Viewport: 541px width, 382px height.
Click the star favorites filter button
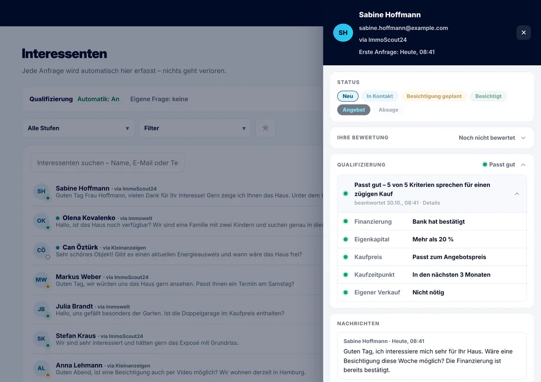click(x=265, y=128)
